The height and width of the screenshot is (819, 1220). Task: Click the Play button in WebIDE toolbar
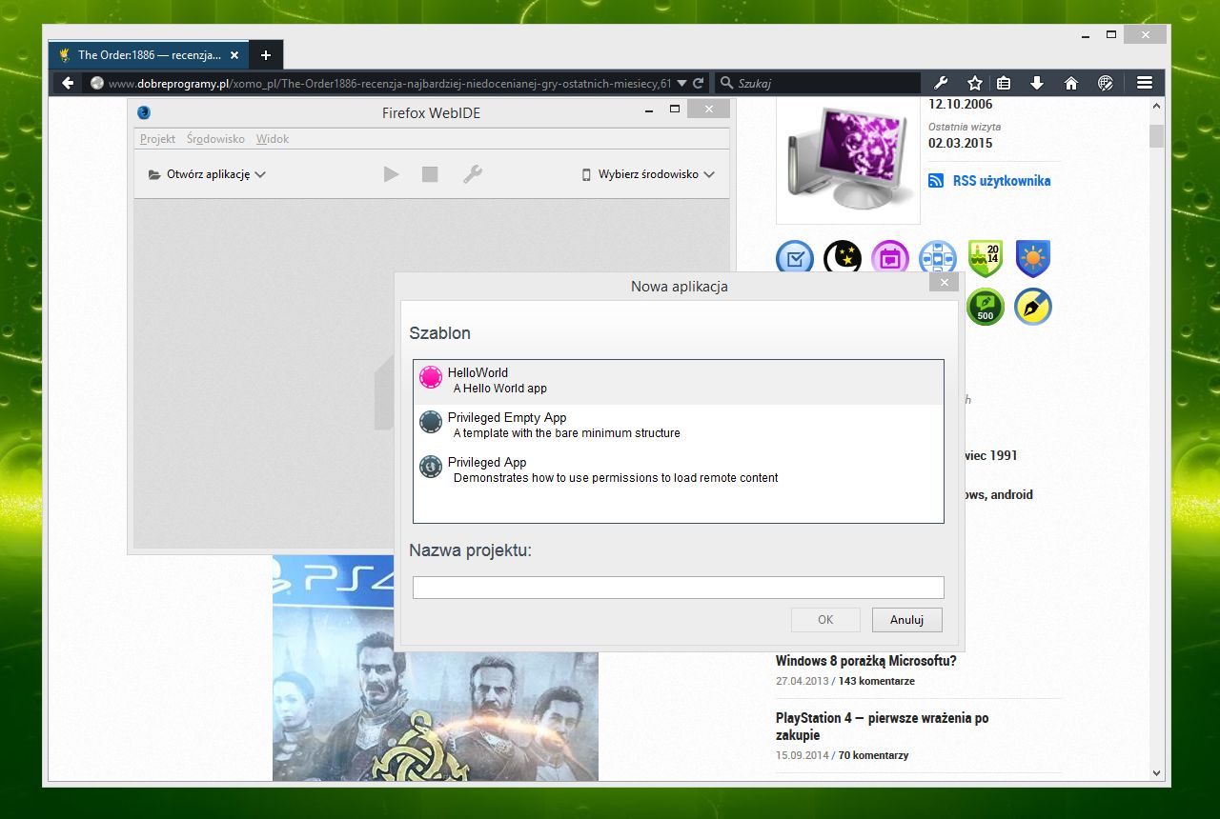(391, 174)
